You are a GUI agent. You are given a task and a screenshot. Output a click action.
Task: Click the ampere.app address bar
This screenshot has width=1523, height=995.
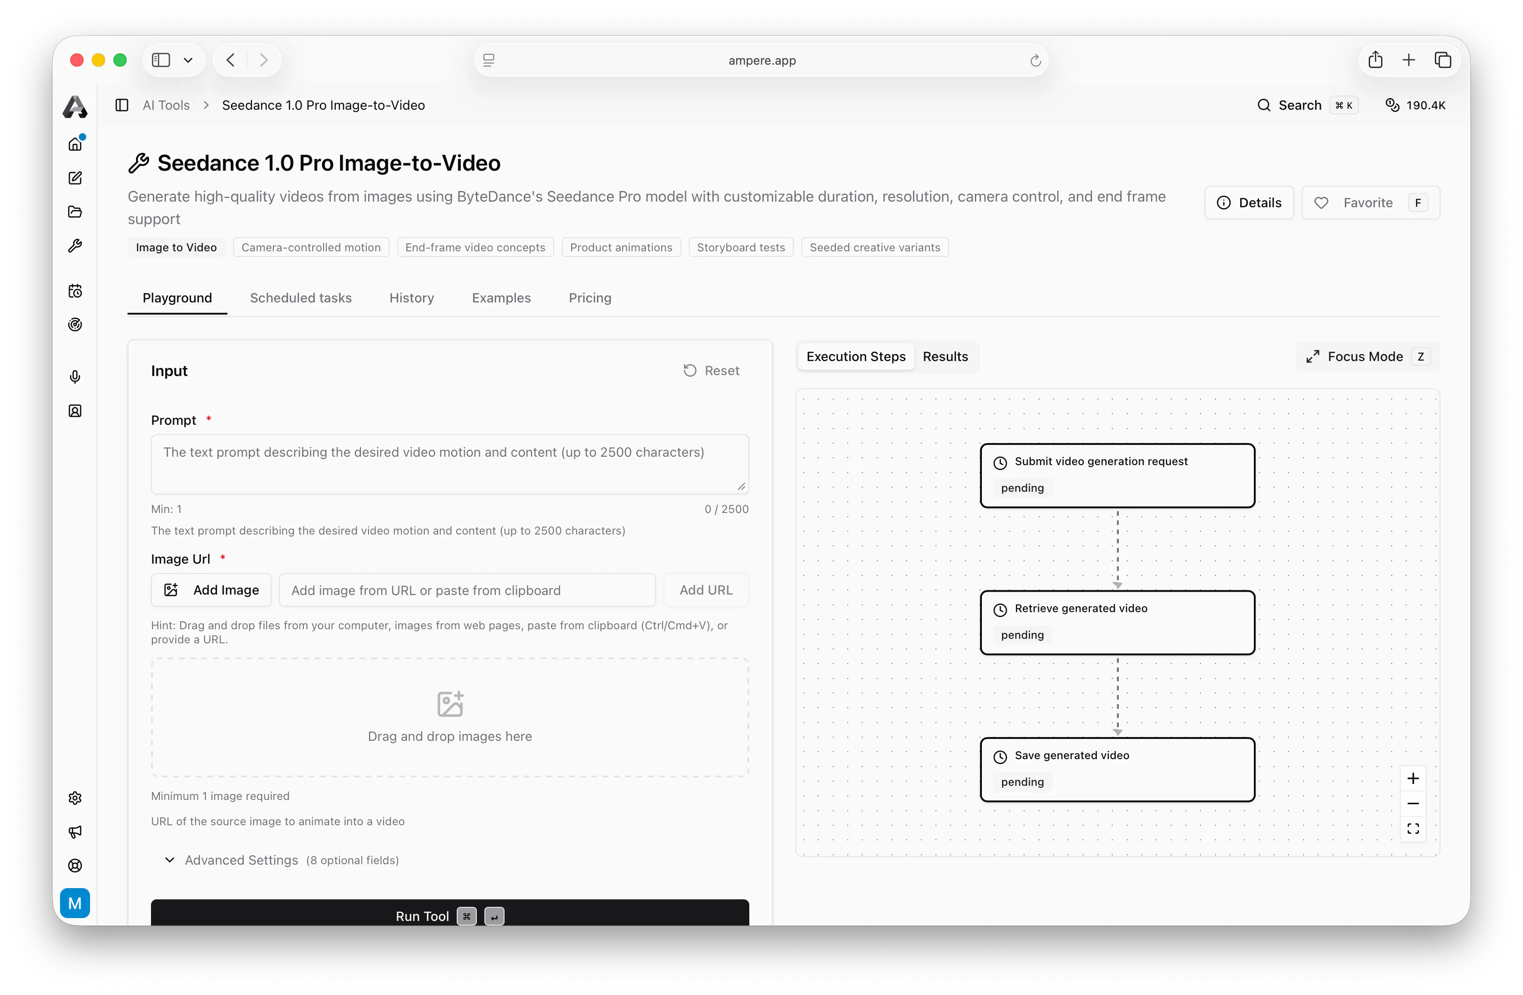click(761, 60)
